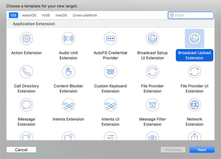Screen dimensions: 221x159
Task: Choose the iMessage Extension bubble icon
Action: (26, 105)
